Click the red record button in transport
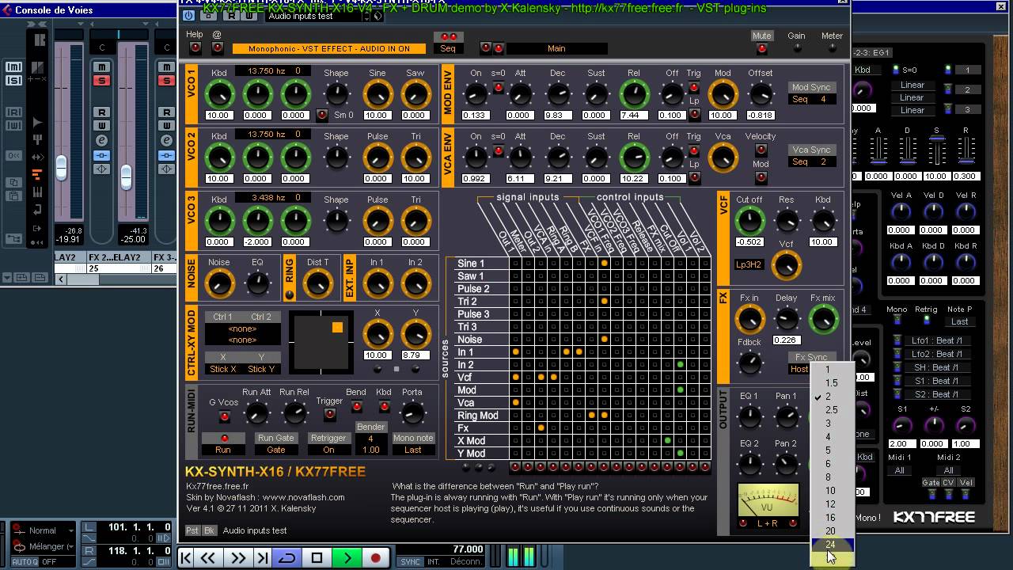 coord(376,558)
